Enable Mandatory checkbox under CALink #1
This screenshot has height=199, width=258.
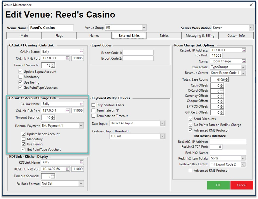coord(20,77)
